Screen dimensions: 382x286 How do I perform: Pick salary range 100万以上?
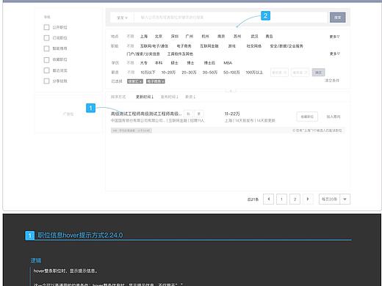click(254, 73)
